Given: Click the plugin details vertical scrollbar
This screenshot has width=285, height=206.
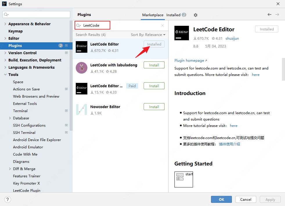Looking at the screenshot, I should [283, 69].
